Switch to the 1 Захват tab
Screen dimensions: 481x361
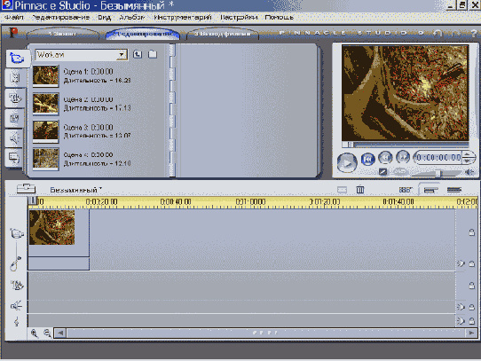[63, 34]
